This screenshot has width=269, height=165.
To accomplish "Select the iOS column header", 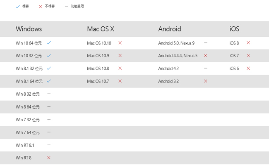I will point(234,29).
